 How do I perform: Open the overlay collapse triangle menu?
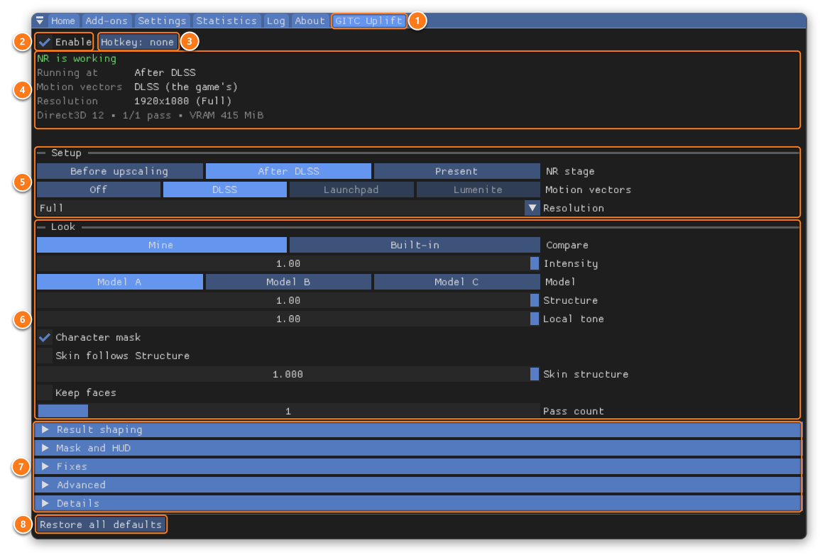40,21
